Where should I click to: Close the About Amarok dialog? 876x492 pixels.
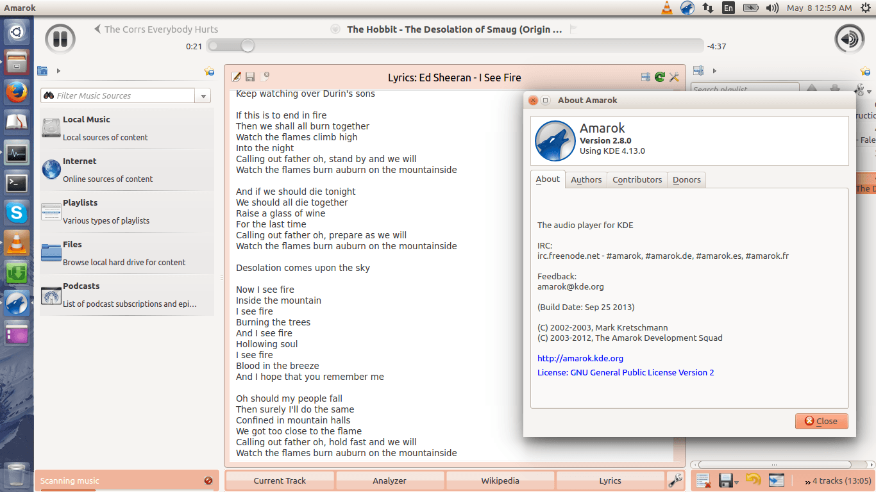821,421
